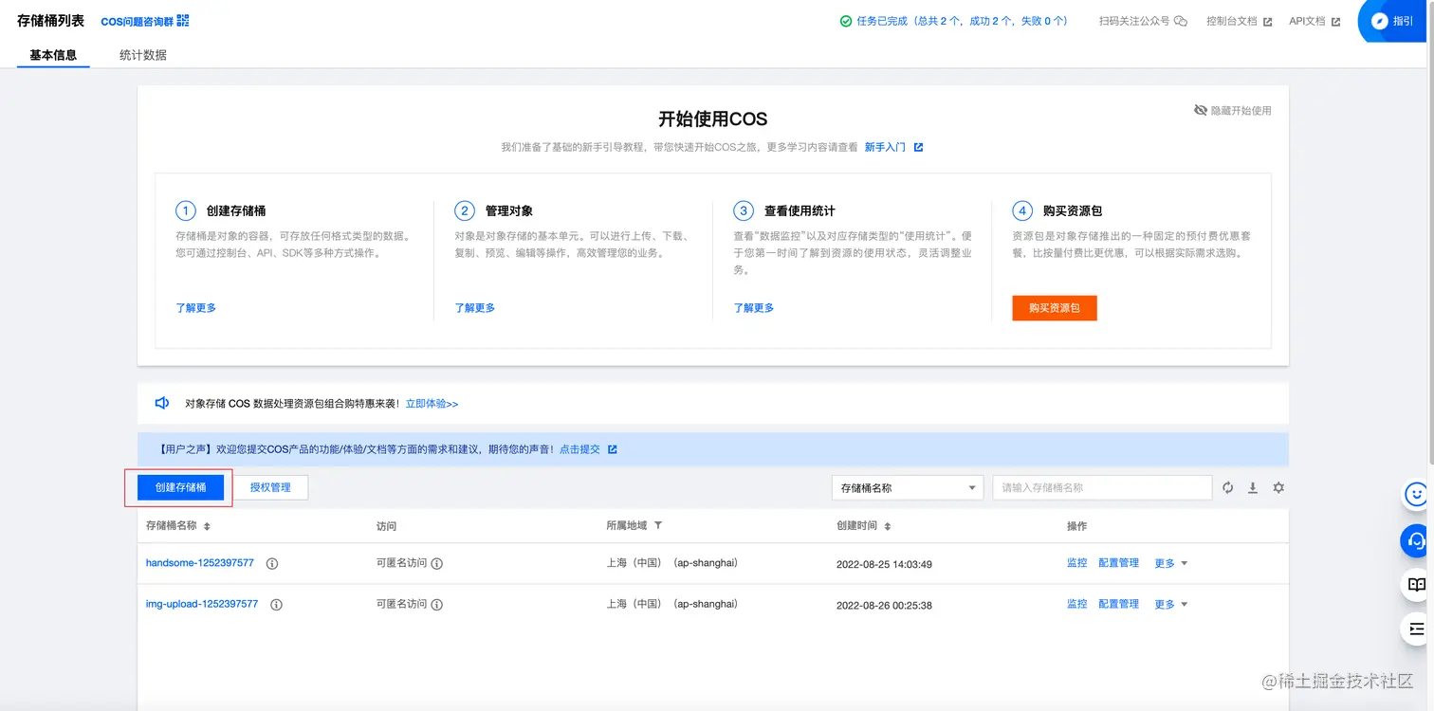Image resolution: width=1434 pixels, height=711 pixels.
Task: Sort by 存储桶名称 column arrows
Action: [207, 526]
